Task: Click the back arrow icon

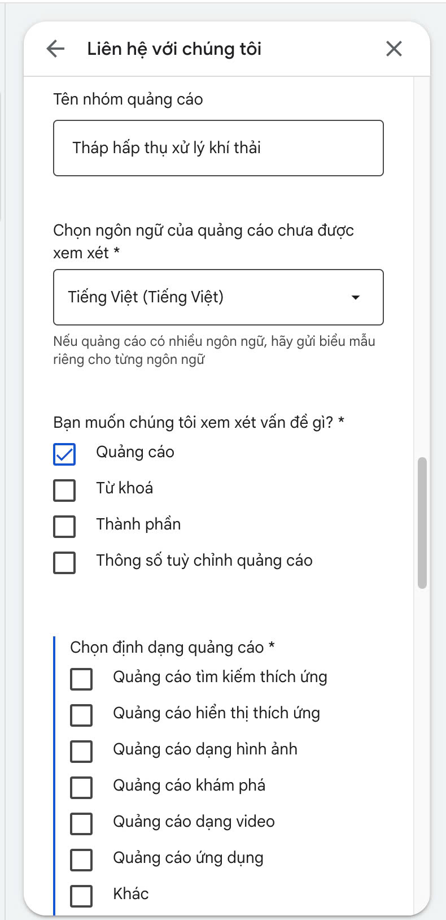Action: click(x=55, y=49)
